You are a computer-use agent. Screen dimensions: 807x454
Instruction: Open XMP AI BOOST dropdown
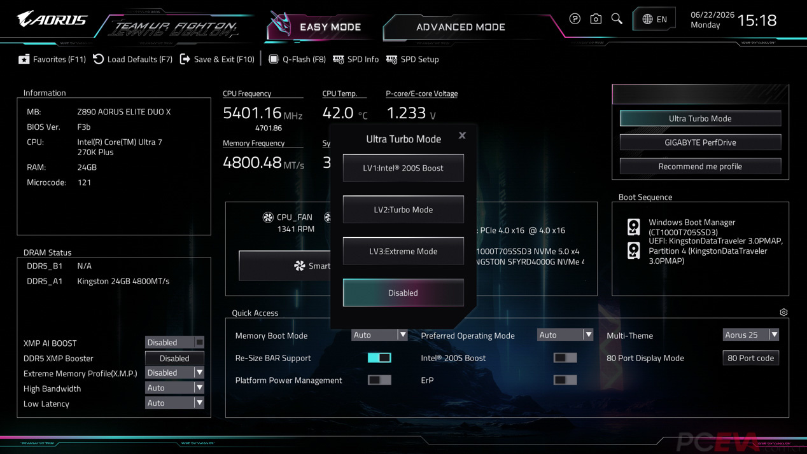[x=174, y=342]
